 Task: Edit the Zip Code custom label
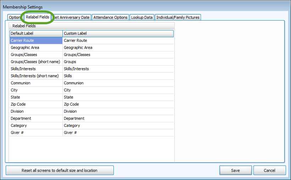pos(118,104)
